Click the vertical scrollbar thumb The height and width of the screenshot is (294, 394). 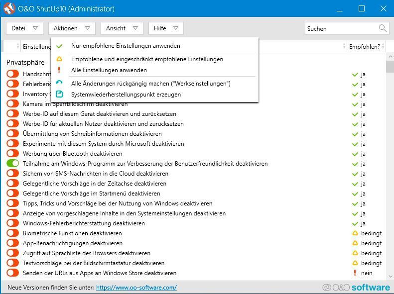click(x=390, y=67)
